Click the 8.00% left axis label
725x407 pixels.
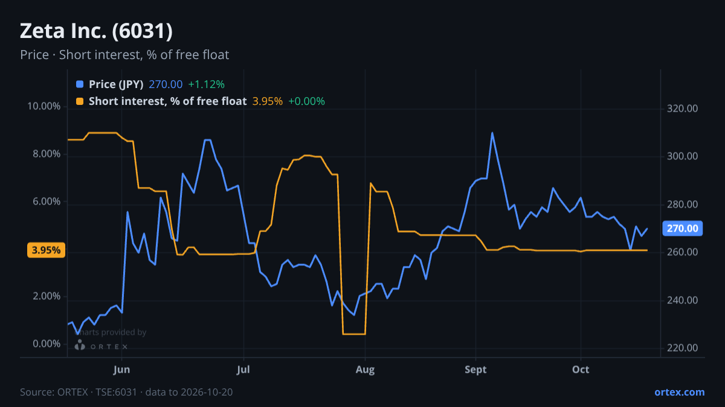click(47, 154)
